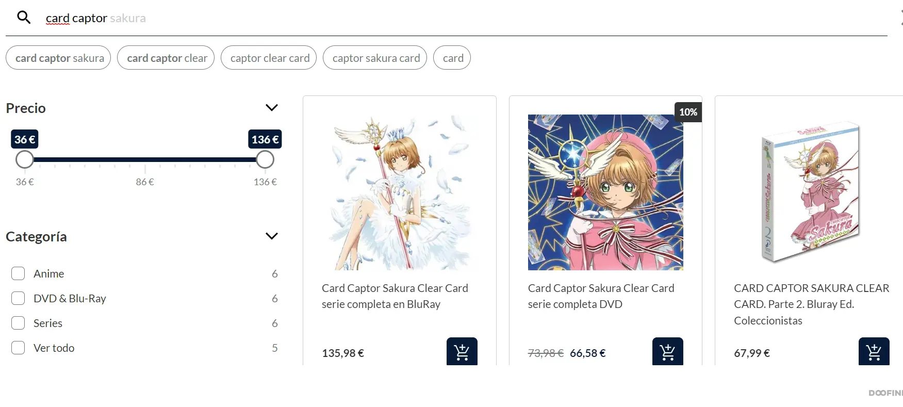Collapse the Precio filter section
903x407 pixels.
point(271,107)
